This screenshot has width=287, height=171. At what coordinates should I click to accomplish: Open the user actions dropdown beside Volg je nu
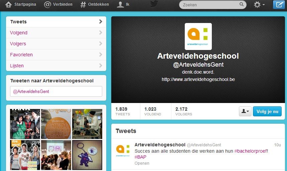[245, 111]
